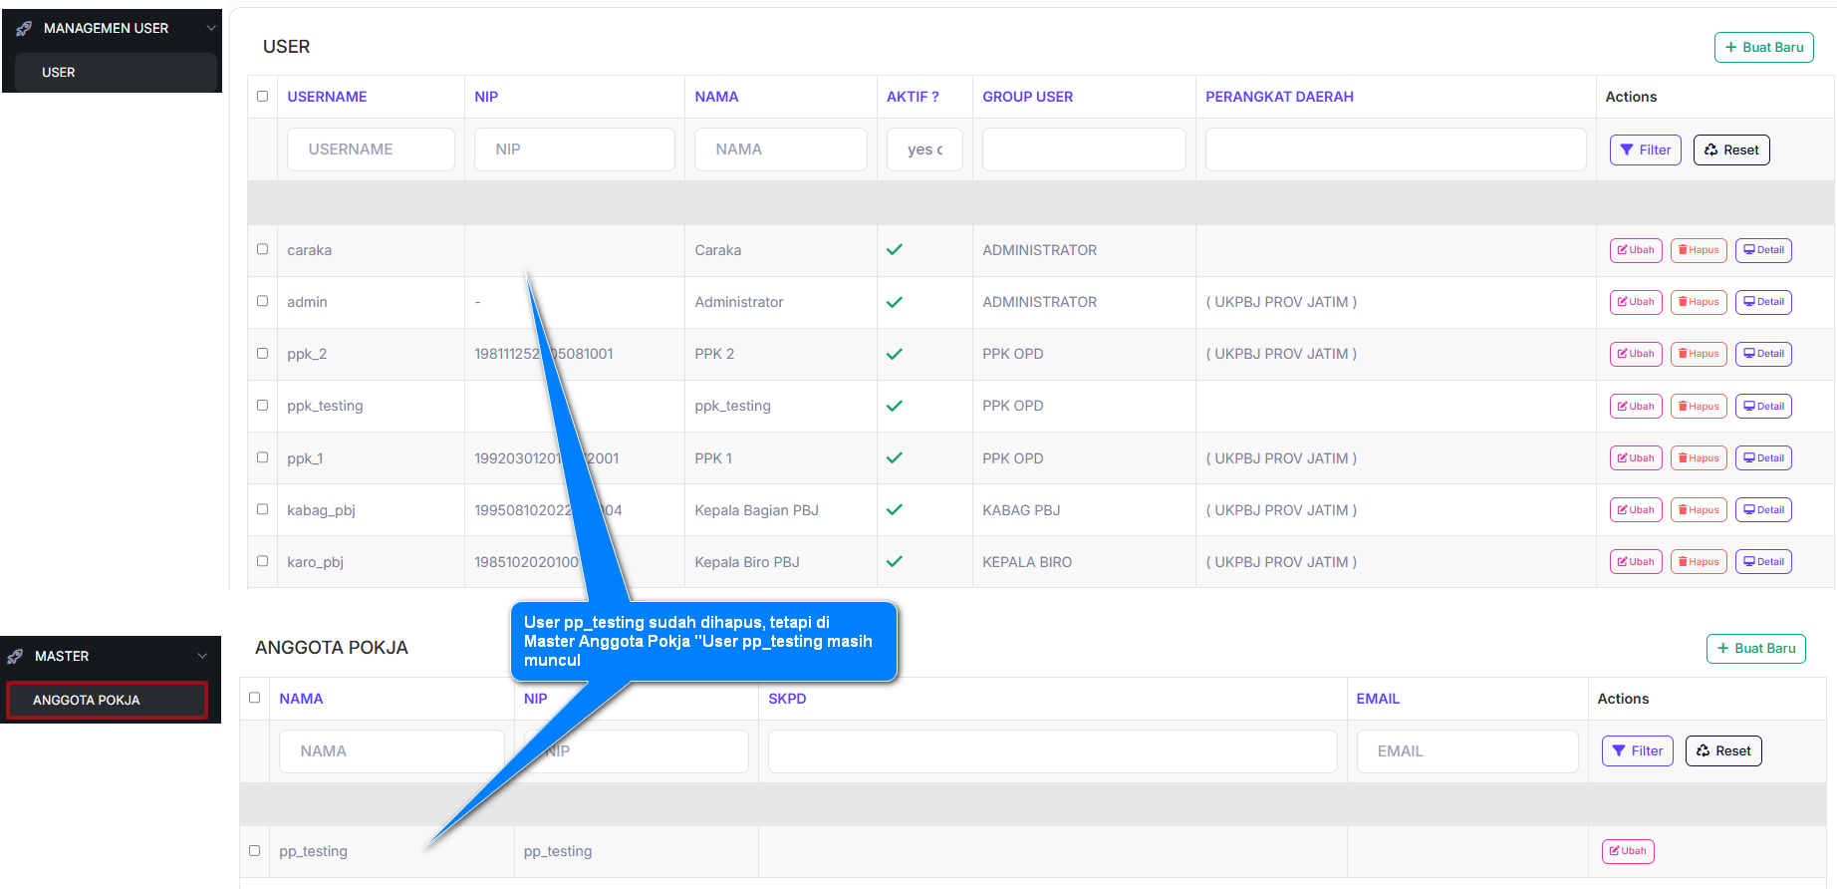The height and width of the screenshot is (889, 1837).
Task: Tick the checkbox for user caraka
Action: click(x=262, y=249)
